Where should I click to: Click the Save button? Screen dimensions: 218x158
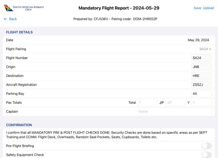click(197, 8)
